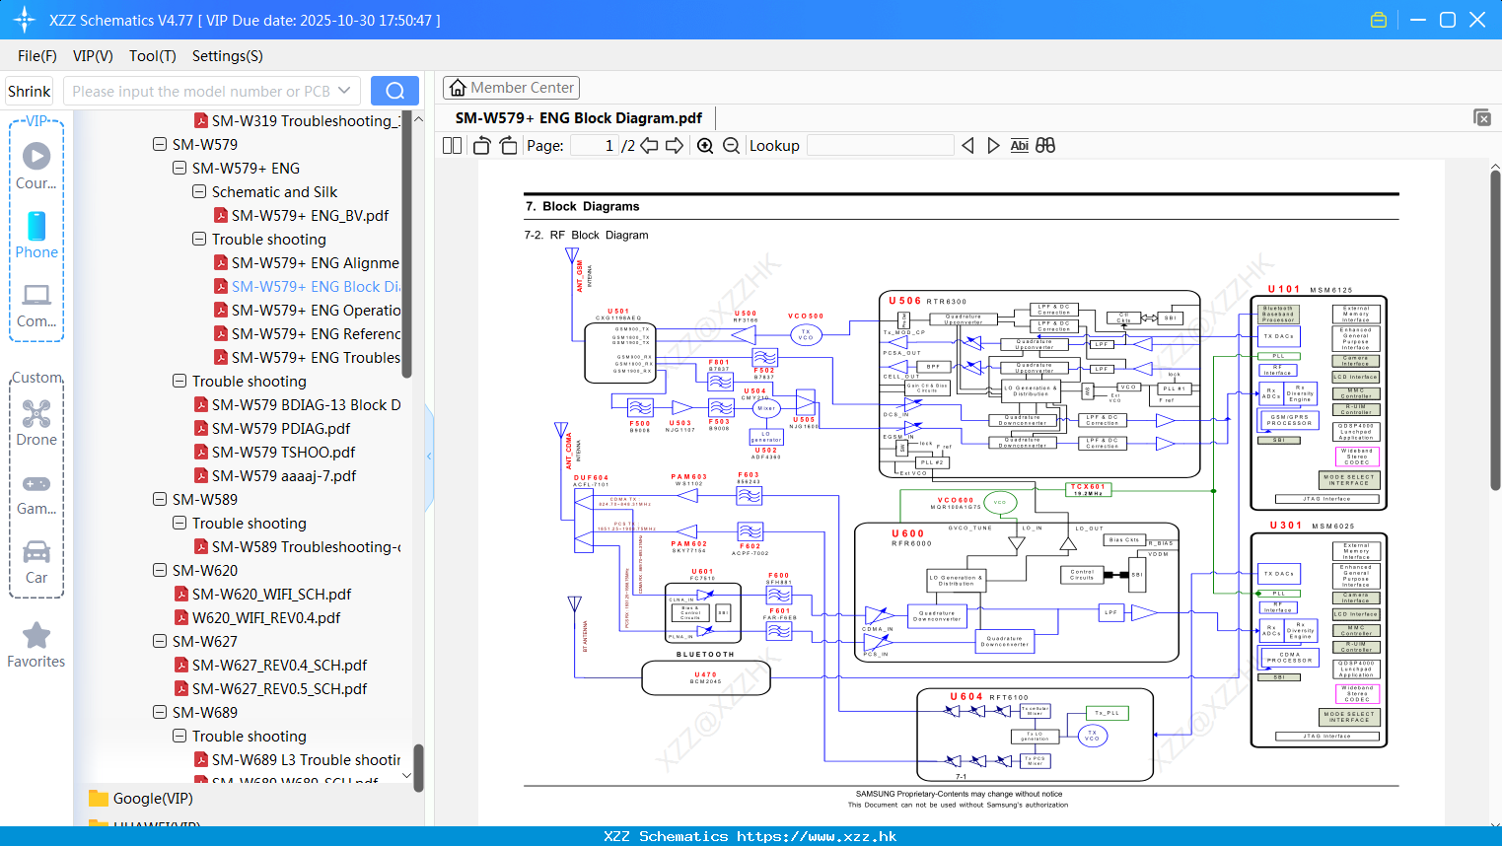This screenshot has height=846, width=1502.
Task: Click the yellow VIP gift icon in the title bar
Action: pos(1379,20)
